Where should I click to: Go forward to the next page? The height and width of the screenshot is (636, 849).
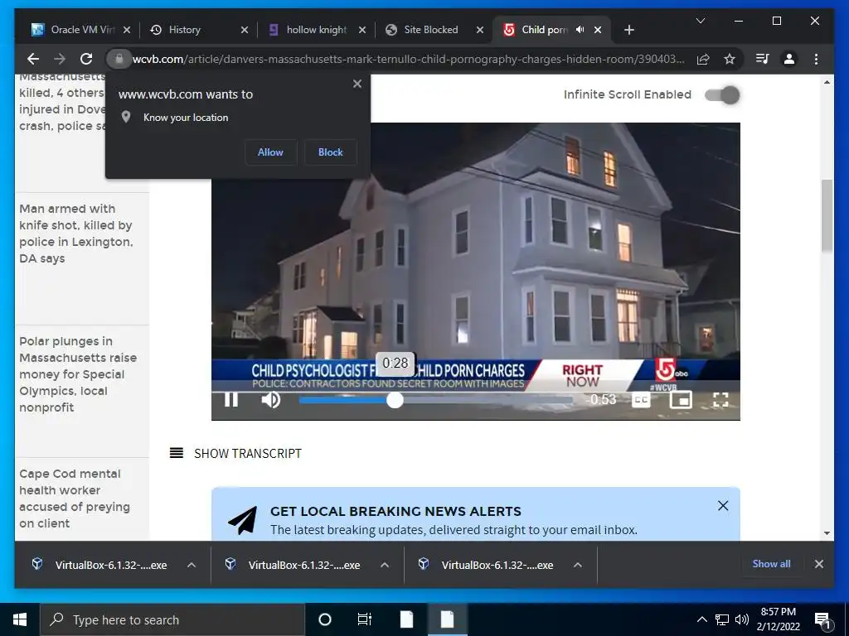60,59
